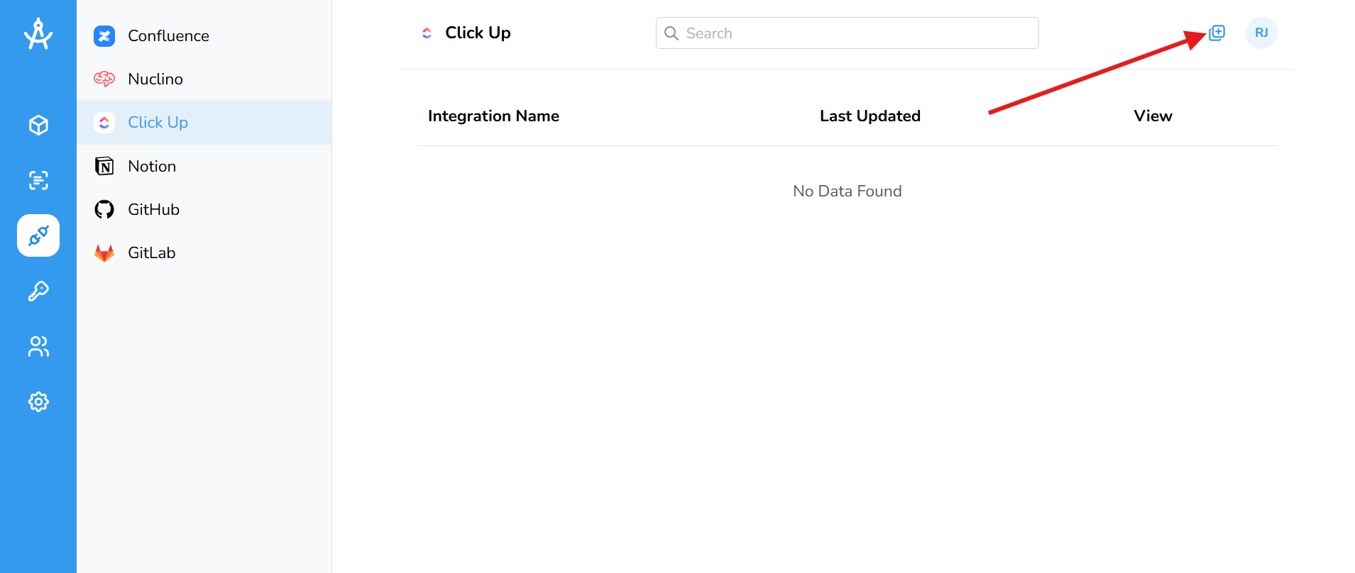Viewport: 1355px width, 573px height.
Task: Click the cube icon in the sidebar
Action: coord(38,125)
